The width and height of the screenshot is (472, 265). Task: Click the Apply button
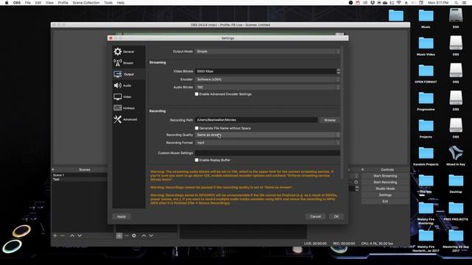click(121, 216)
